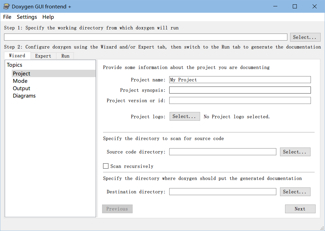Focus the Project synopsis text field

click(240, 90)
